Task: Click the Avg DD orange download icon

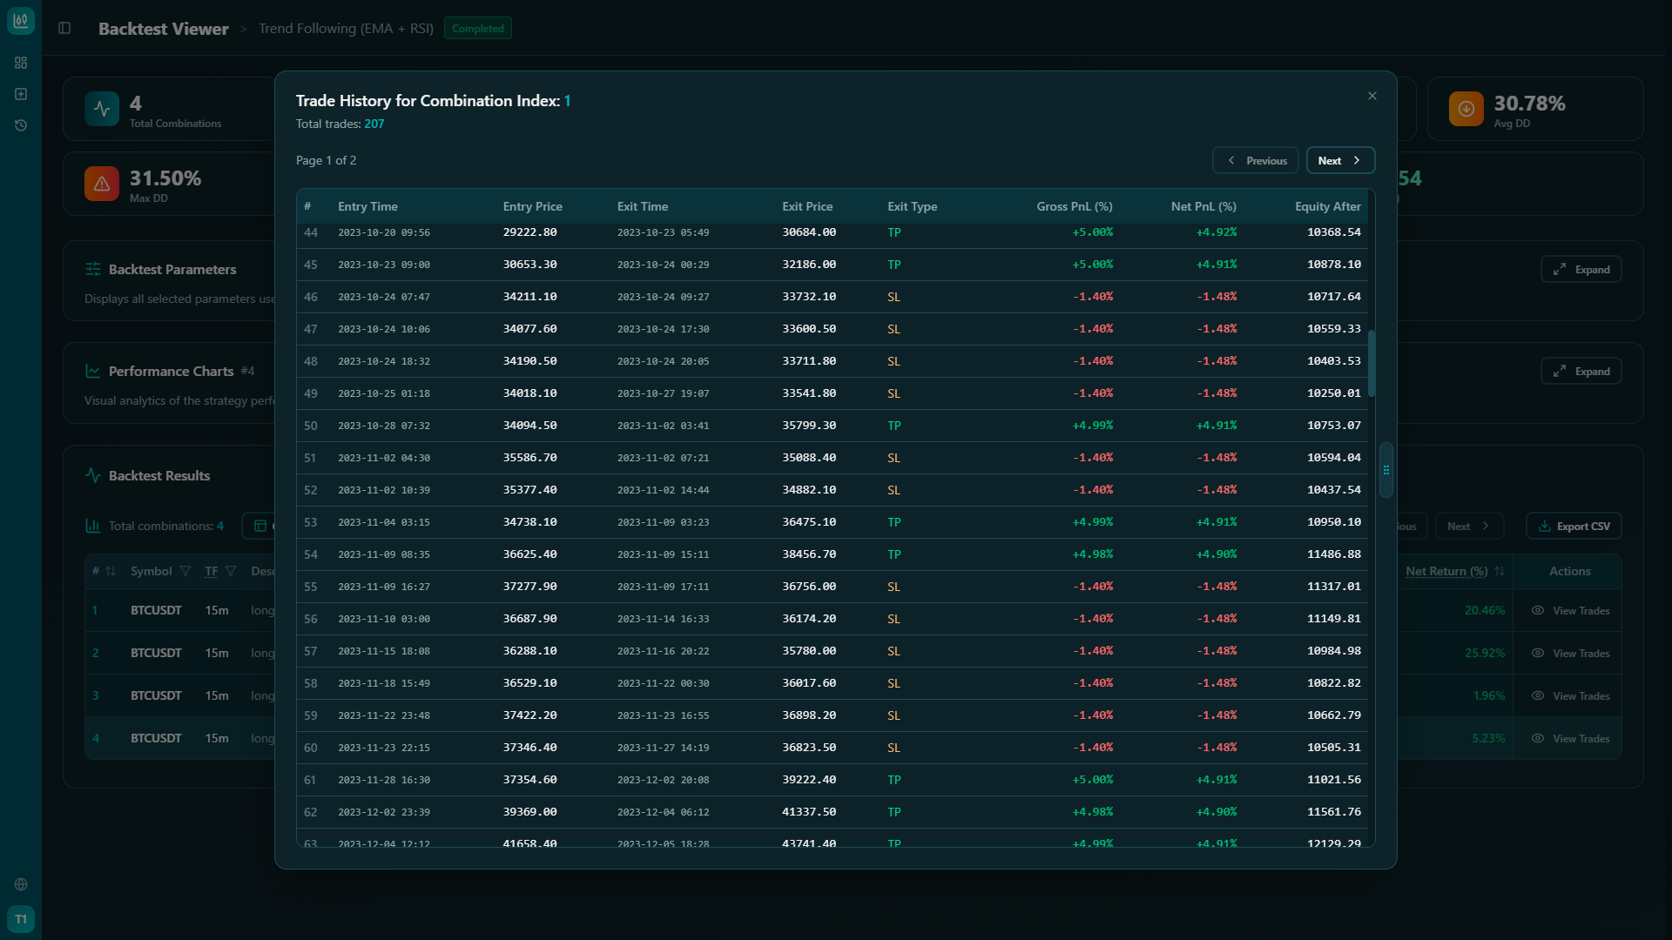Action: [1466, 109]
